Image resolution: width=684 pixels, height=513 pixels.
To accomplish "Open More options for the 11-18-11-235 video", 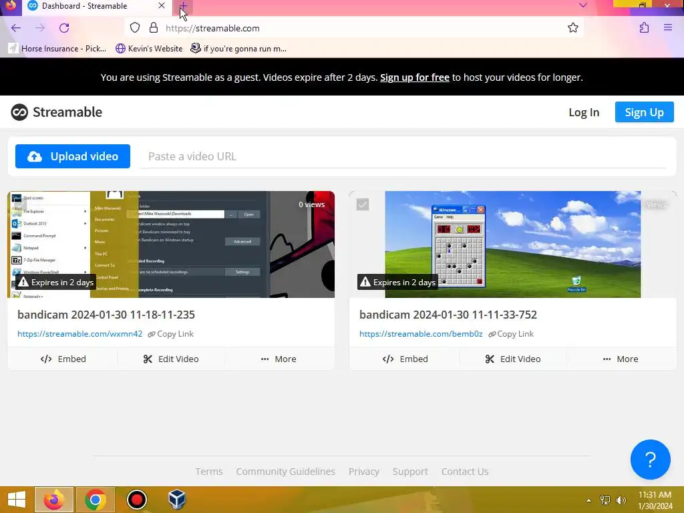I will point(279,359).
